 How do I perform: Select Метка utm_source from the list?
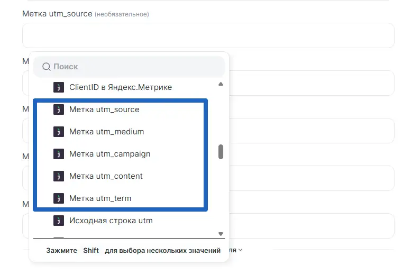(x=104, y=109)
